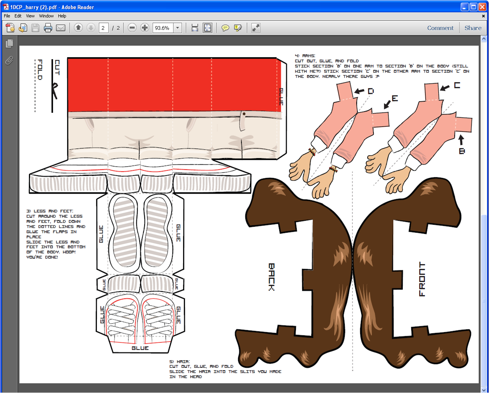This screenshot has height=393, width=489.
Task: Click the 93.6% zoom value field
Action: coord(163,28)
